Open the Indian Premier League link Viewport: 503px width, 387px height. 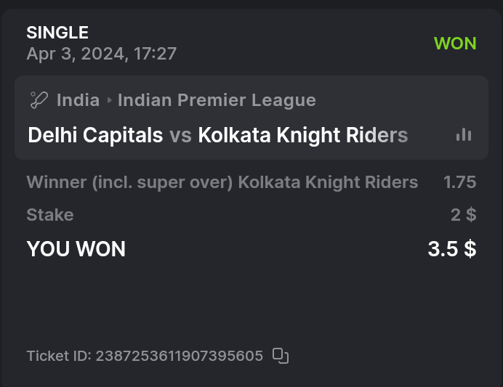pos(217,100)
